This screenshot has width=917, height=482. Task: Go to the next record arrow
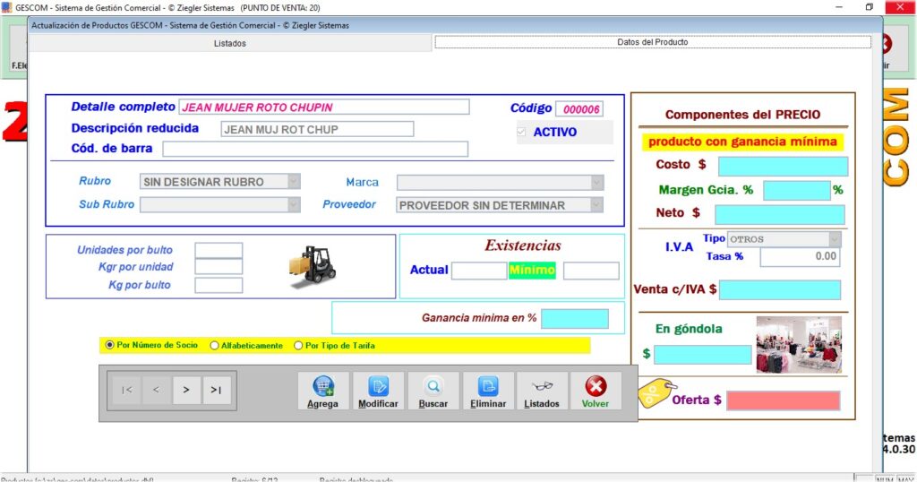(x=186, y=390)
